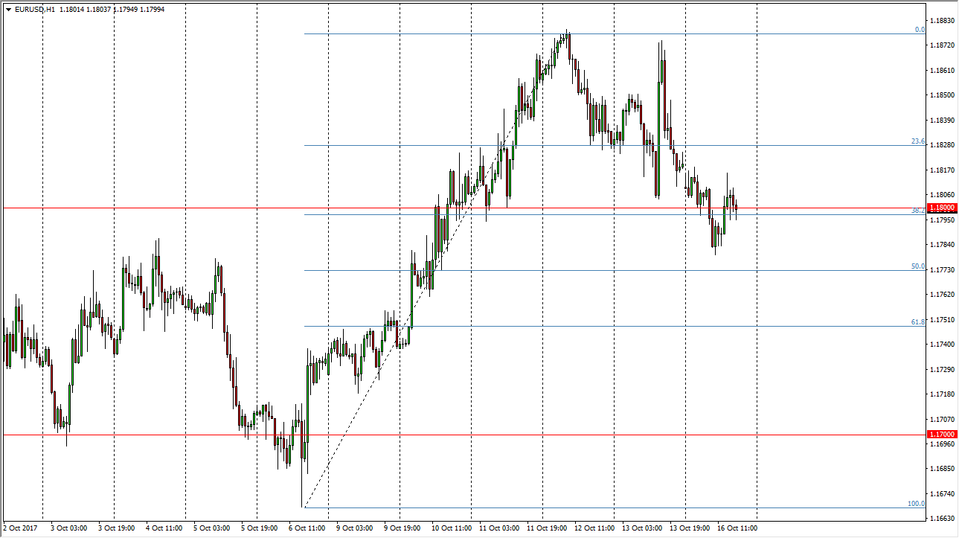The height and width of the screenshot is (538, 959).
Task: Click the red 1.18000 price tag
Action: click(x=942, y=208)
